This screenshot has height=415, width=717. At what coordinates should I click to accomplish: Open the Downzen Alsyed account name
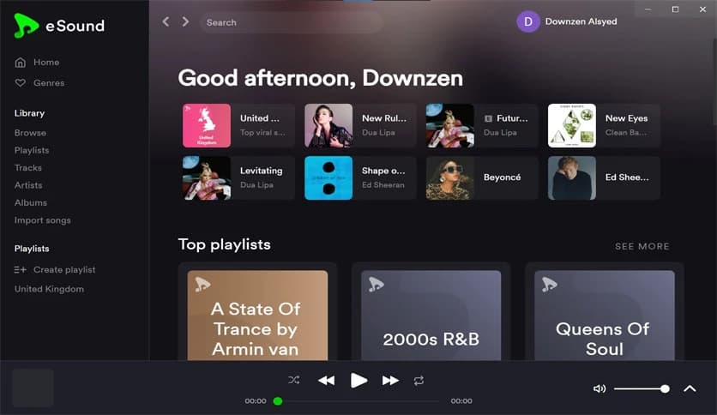(x=581, y=21)
